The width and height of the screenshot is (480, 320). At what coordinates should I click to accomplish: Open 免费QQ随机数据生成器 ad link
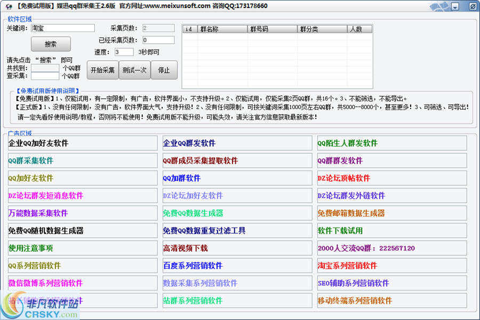83,230
